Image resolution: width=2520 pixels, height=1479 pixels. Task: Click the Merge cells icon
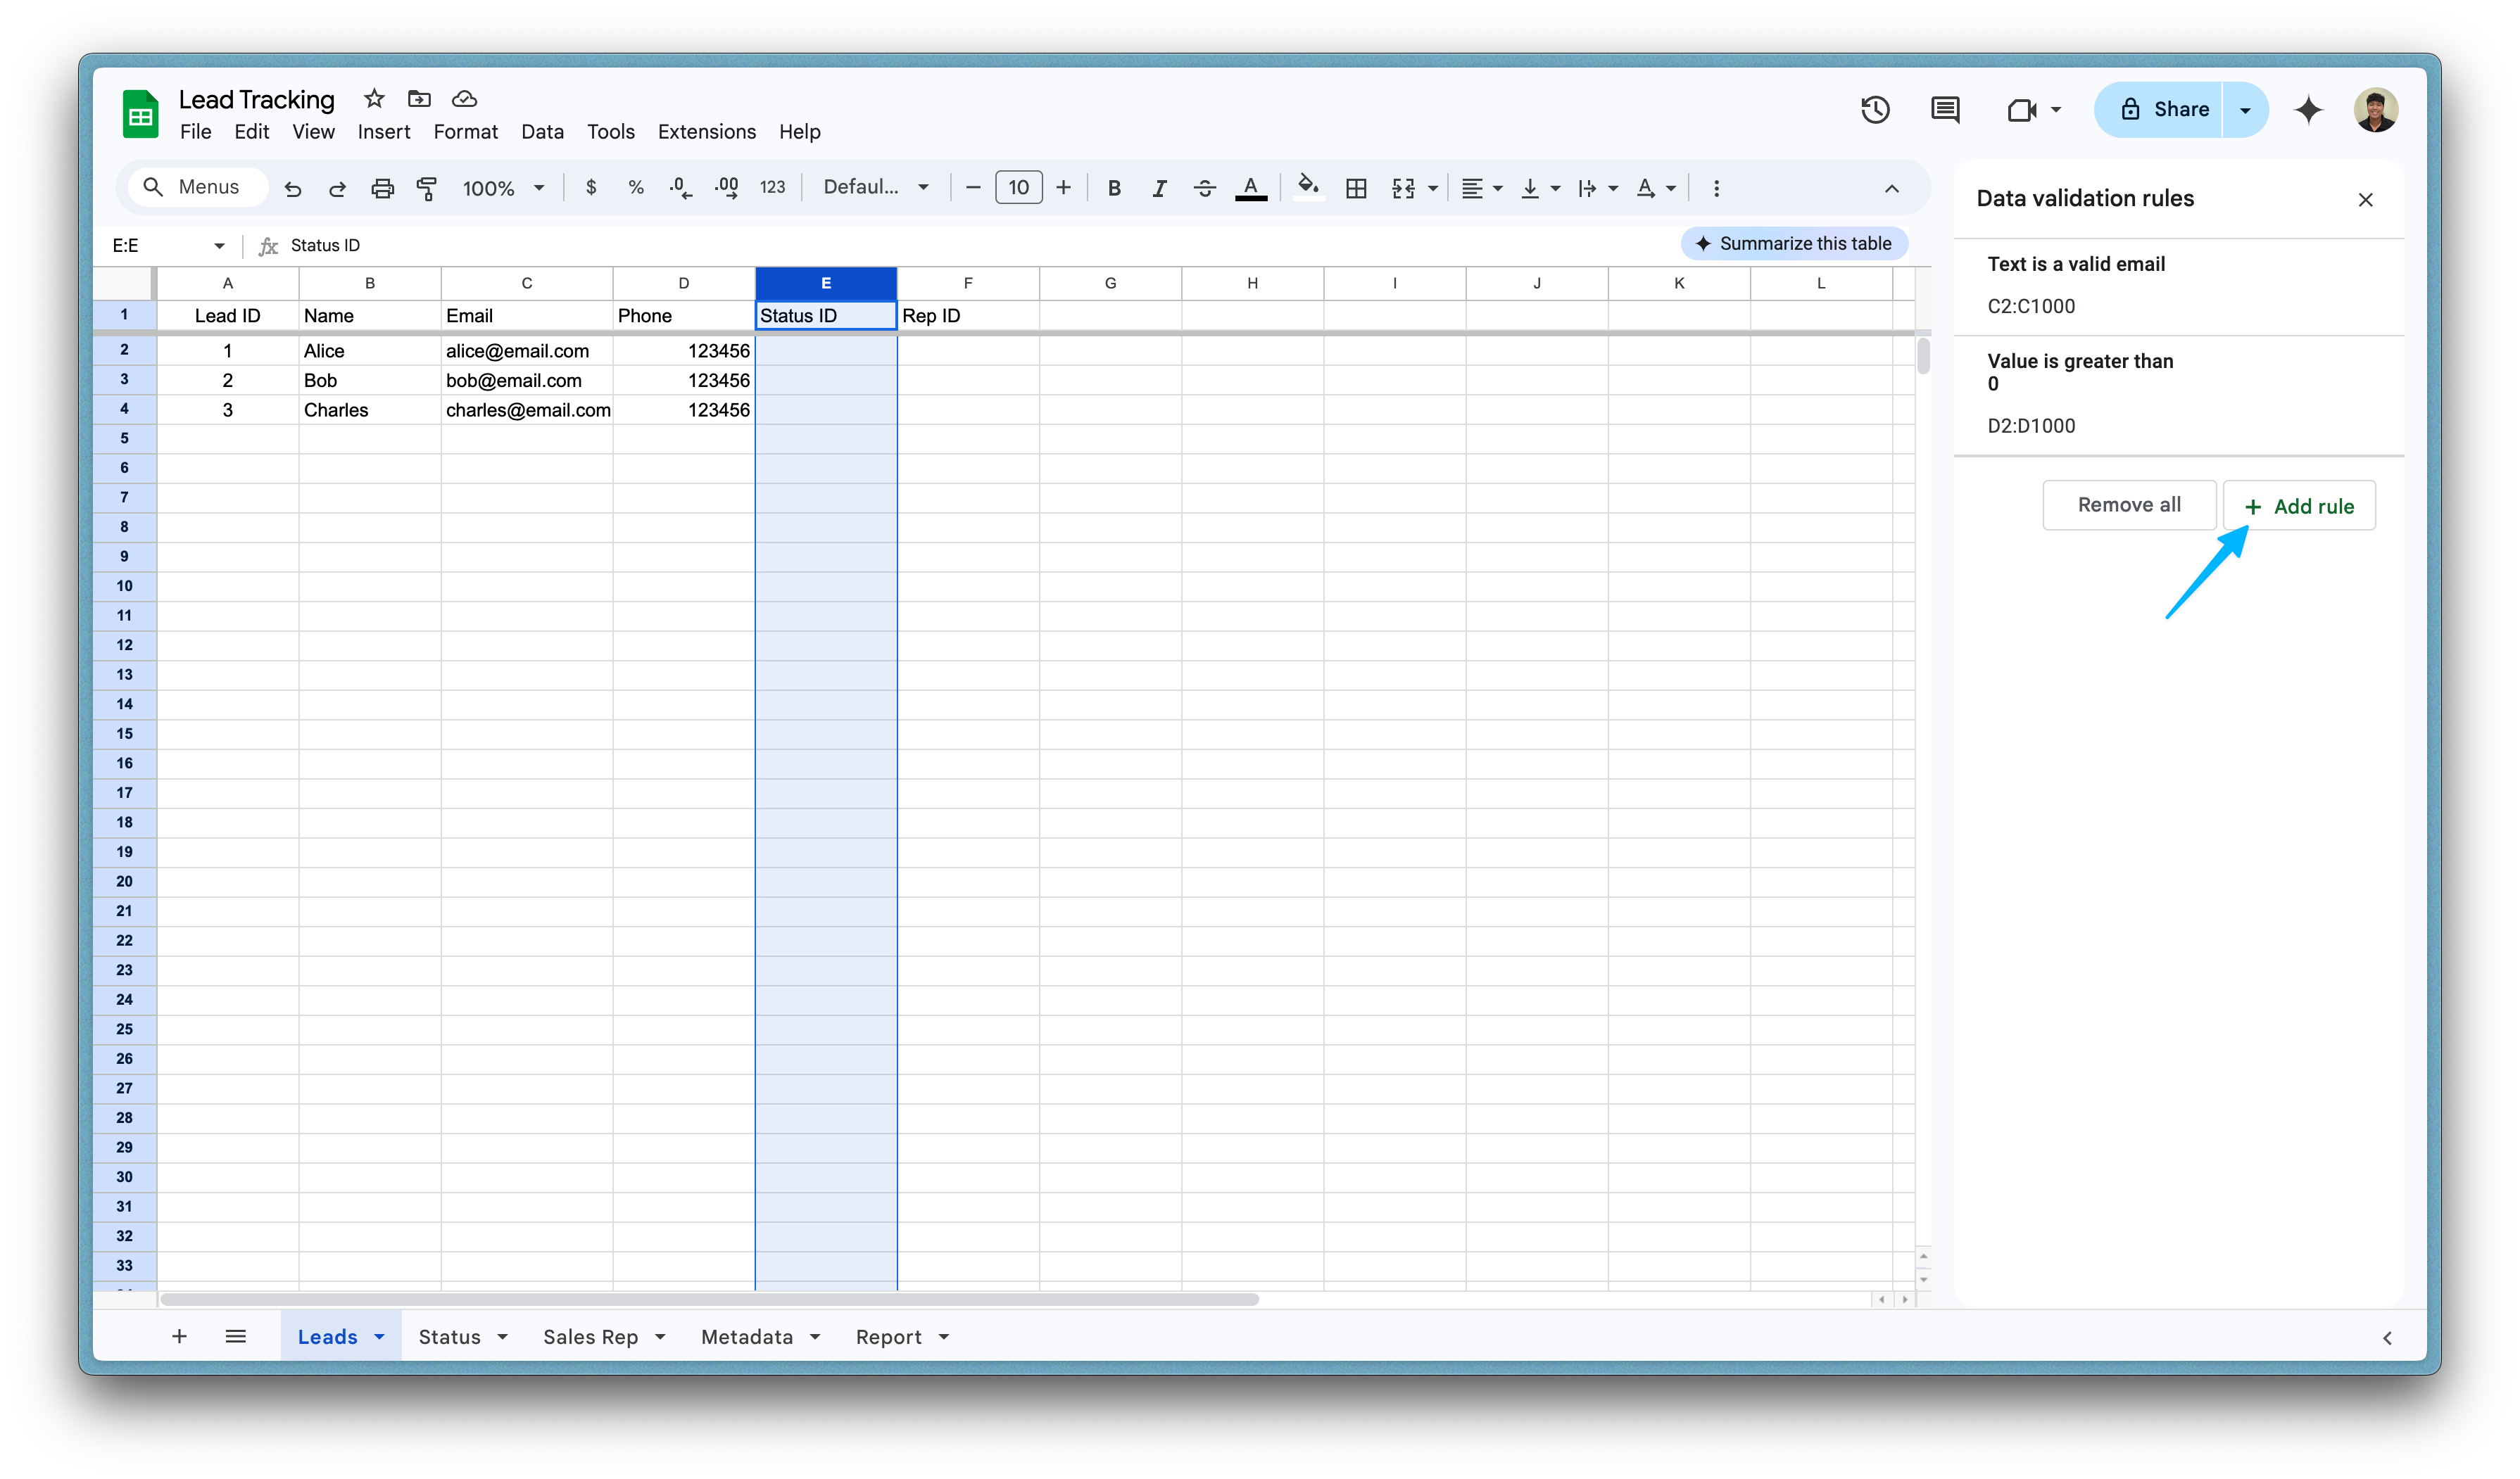click(x=1403, y=188)
